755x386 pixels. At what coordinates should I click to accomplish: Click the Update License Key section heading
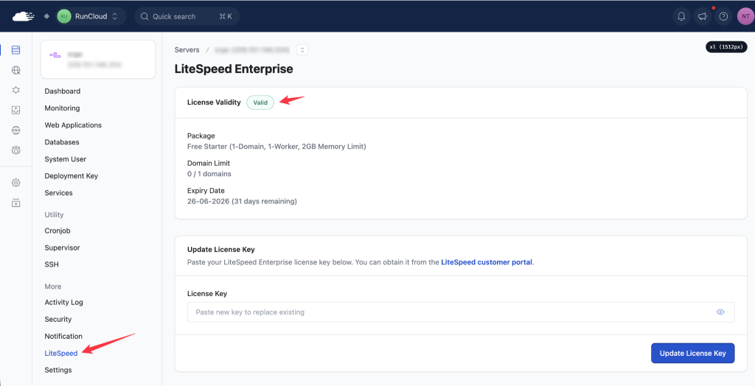click(221, 249)
